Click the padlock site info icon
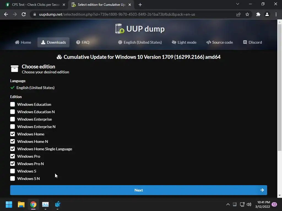 tap(34, 14)
